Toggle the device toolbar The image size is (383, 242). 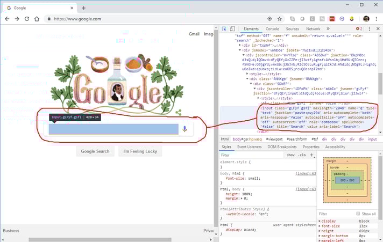coord(232,29)
